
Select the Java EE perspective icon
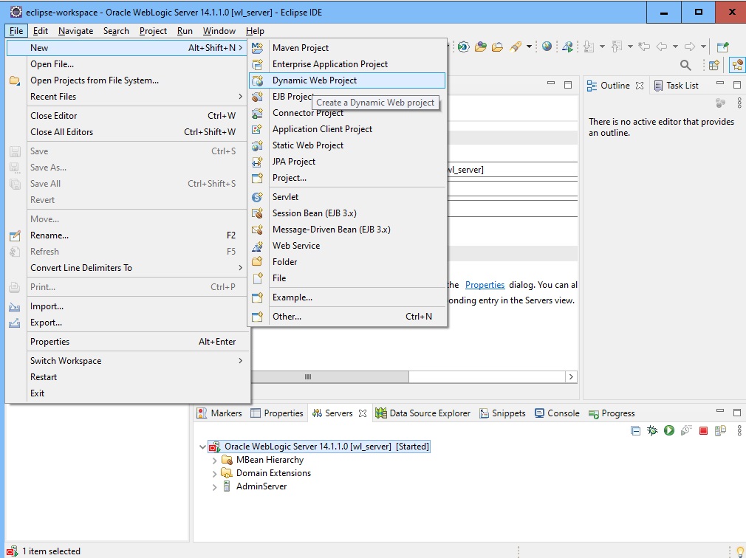(x=737, y=65)
